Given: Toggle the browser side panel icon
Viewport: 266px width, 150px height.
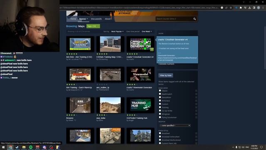Looking at the screenshot, I should (x=254, y=7).
